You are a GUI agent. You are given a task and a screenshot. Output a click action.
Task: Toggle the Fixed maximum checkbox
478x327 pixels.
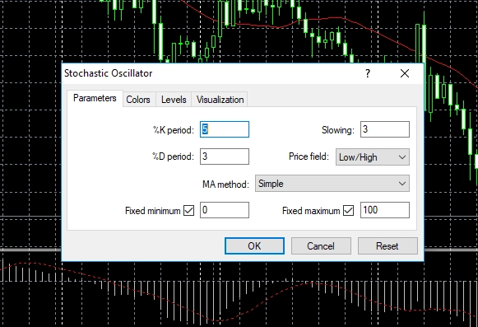(x=349, y=210)
